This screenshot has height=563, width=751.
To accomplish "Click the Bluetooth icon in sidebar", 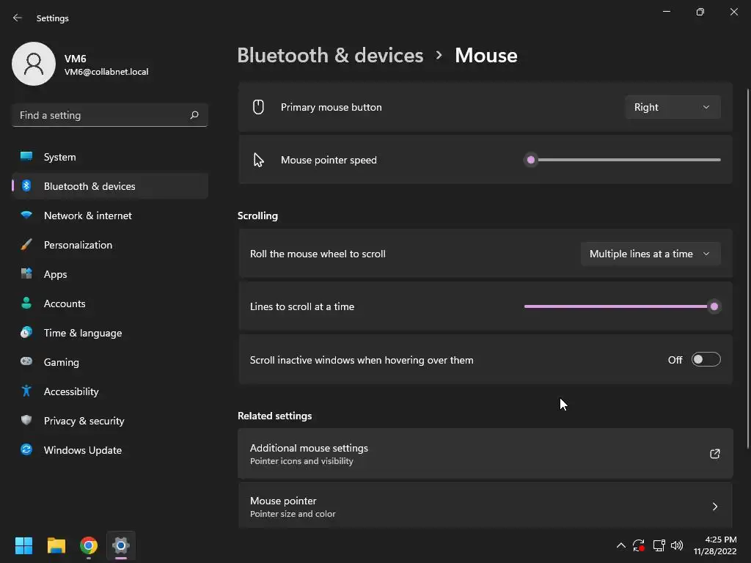I will point(26,185).
